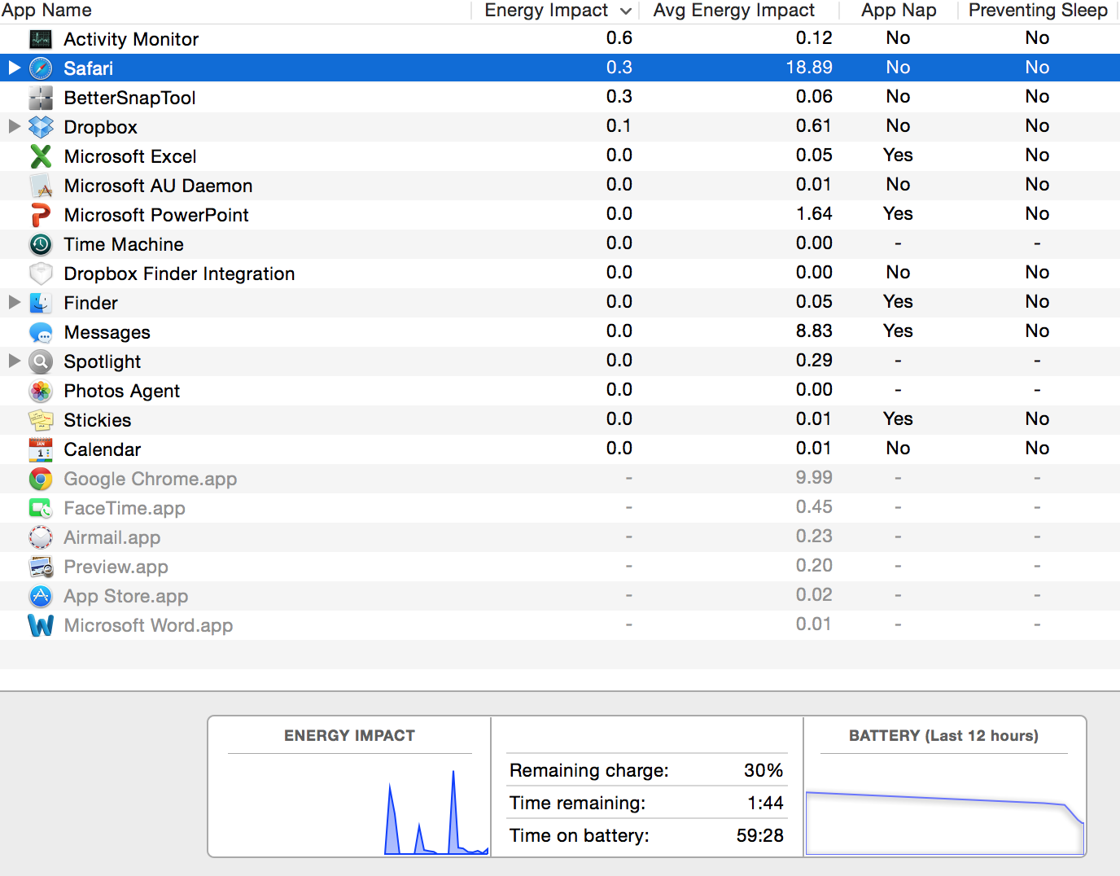Click Messages' 8.83 average energy value

pos(814,331)
